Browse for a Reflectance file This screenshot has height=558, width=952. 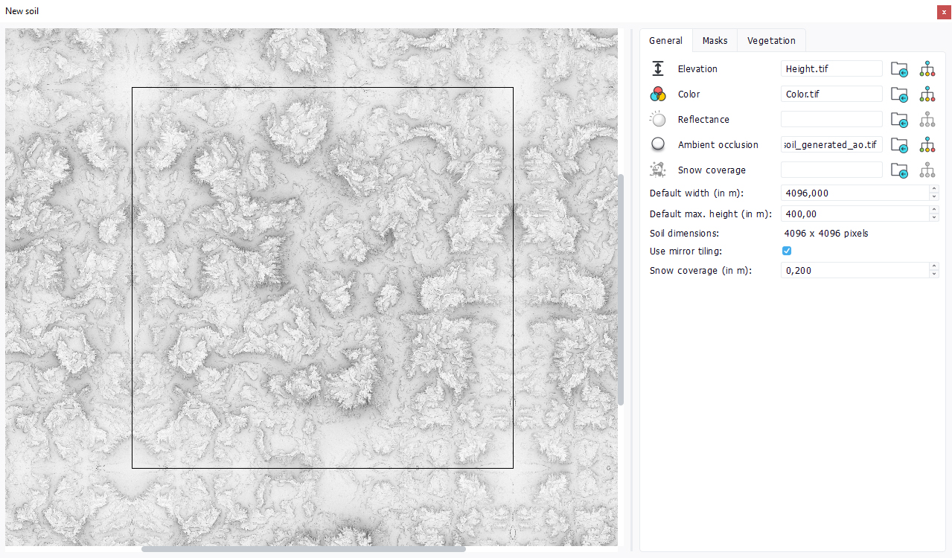click(899, 120)
